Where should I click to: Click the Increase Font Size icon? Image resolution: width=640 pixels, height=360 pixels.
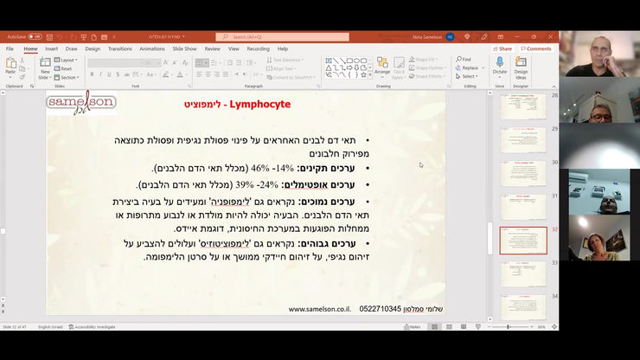point(166,62)
